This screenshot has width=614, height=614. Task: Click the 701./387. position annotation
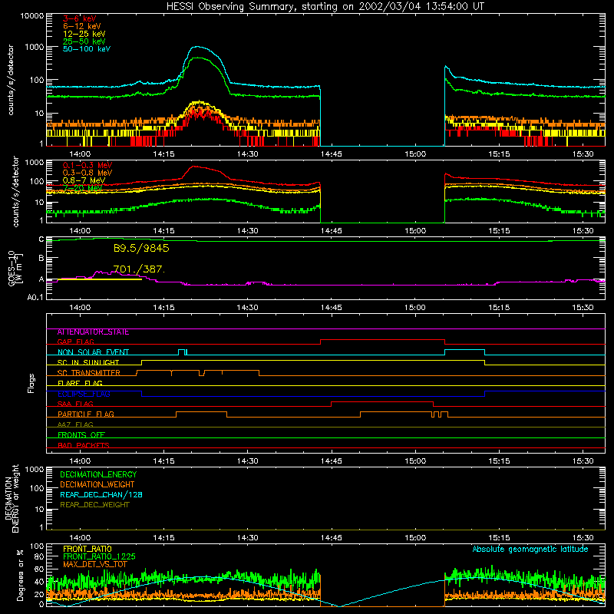tap(139, 269)
